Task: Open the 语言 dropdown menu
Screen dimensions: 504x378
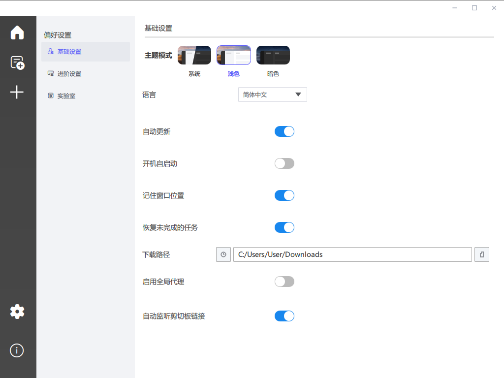Action: pos(272,94)
